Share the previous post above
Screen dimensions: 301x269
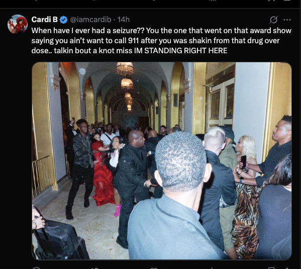pos(287,1)
